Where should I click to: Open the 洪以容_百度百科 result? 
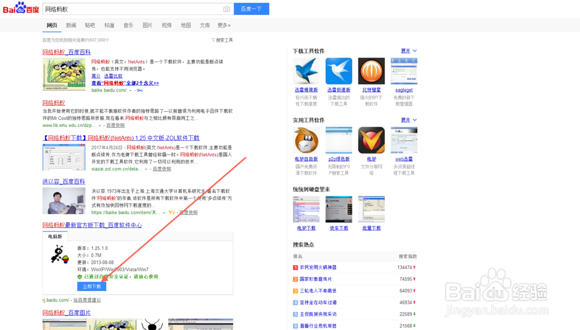click(x=64, y=182)
